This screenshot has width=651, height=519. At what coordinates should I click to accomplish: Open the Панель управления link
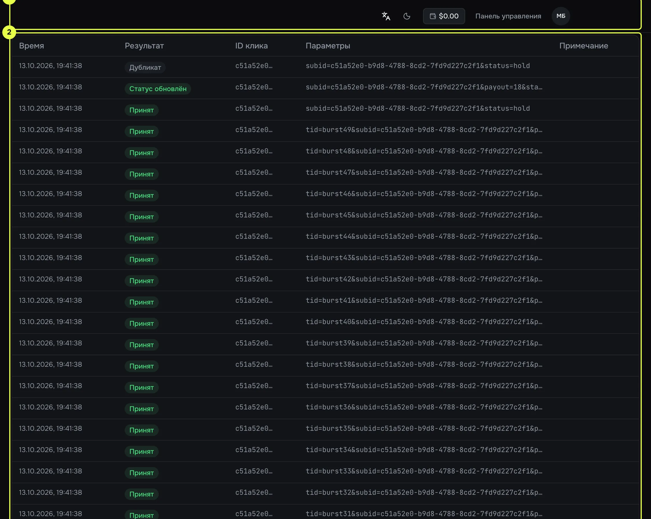[508, 16]
